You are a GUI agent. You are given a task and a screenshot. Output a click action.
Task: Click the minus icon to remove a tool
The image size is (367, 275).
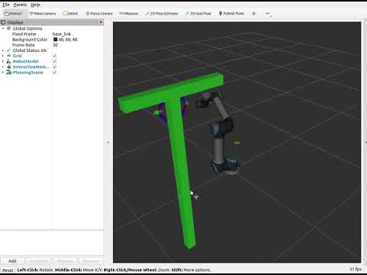click(268, 13)
